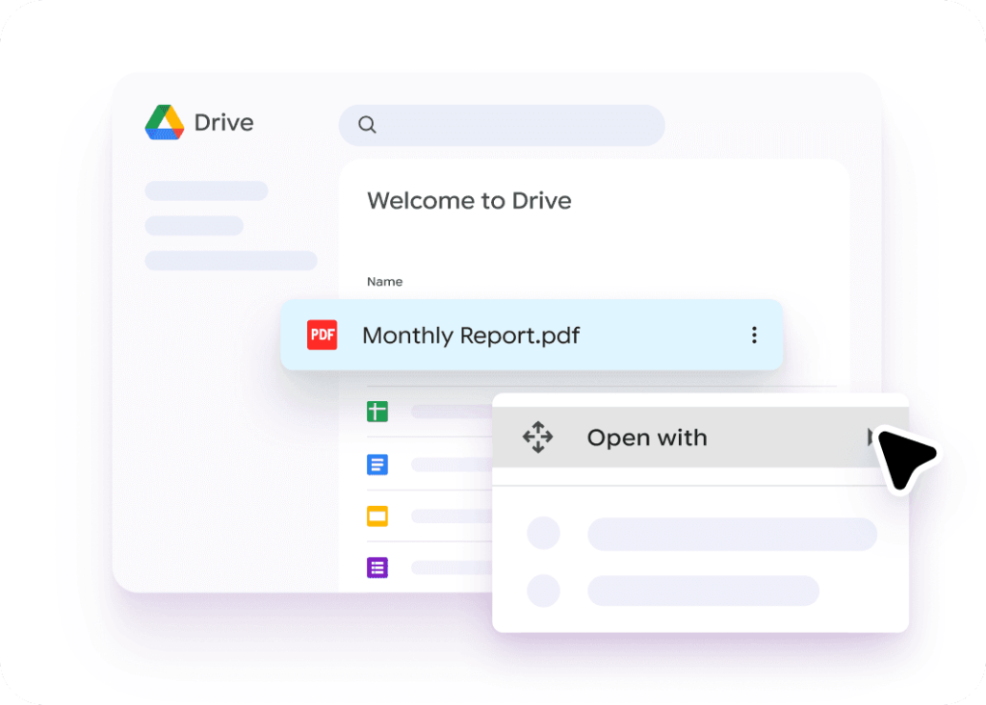Select the yellow Google Slides file icon
The image size is (986, 705).
tap(379, 516)
